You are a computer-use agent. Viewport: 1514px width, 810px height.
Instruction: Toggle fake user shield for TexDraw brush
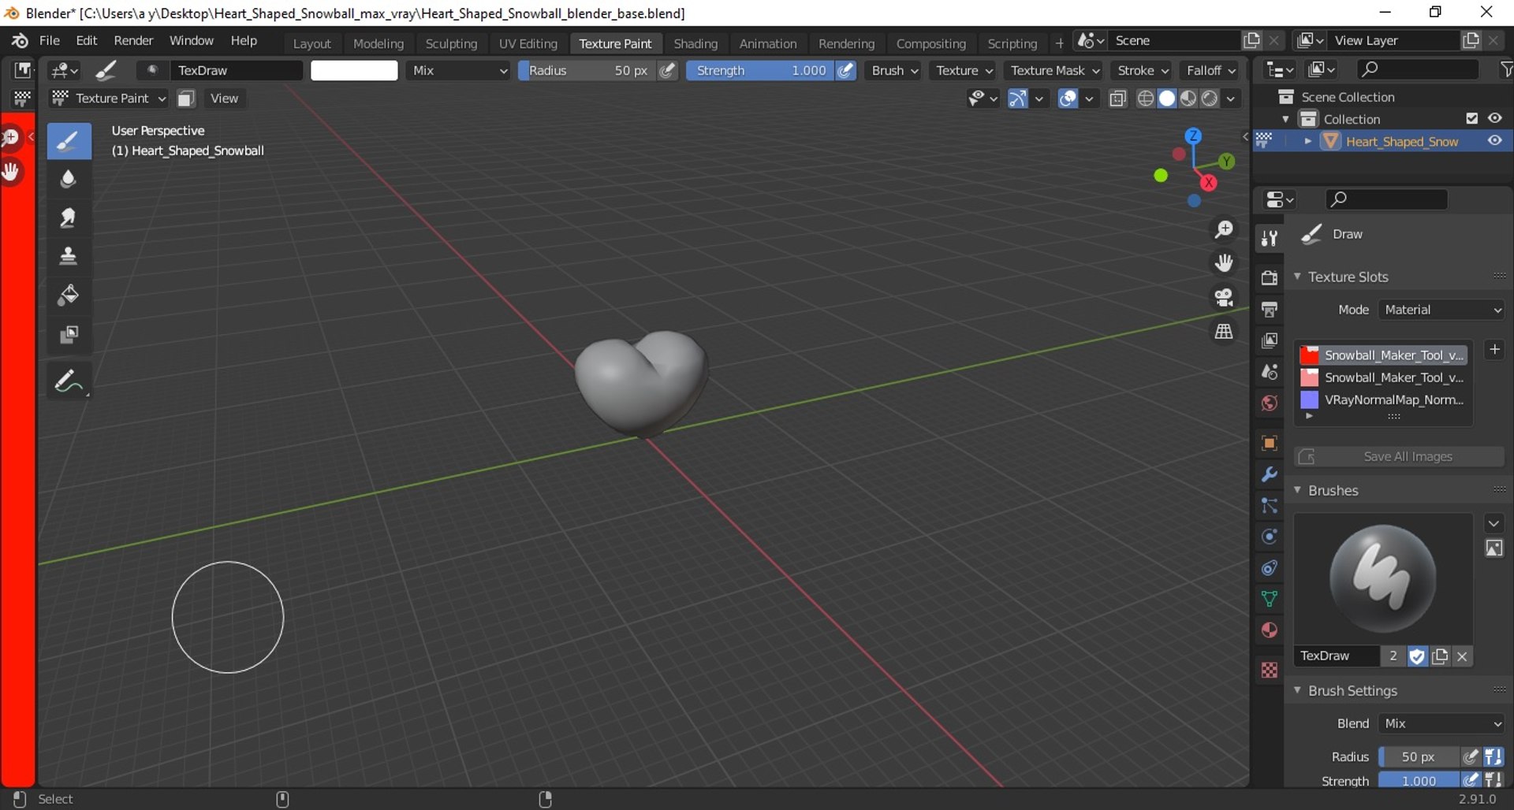[1417, 656]
